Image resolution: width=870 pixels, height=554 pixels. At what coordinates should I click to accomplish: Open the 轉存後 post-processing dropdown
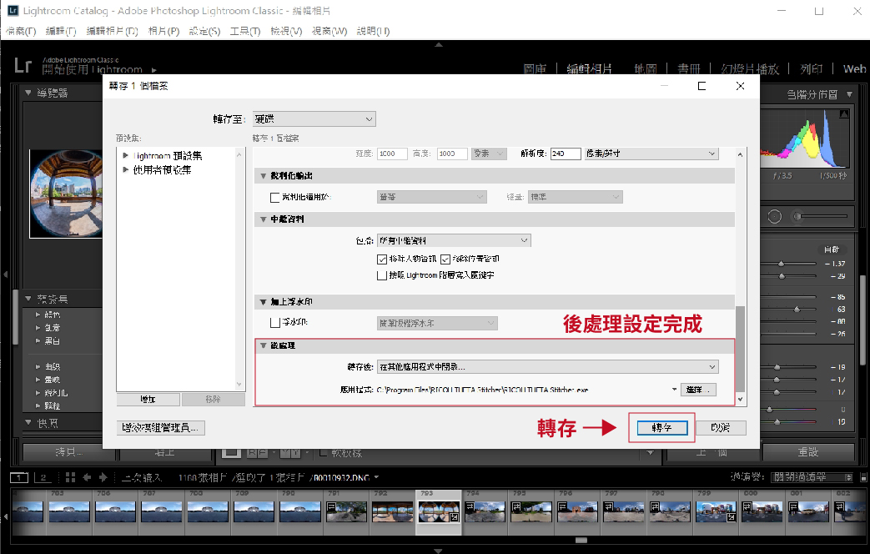(x=547, y=366)
